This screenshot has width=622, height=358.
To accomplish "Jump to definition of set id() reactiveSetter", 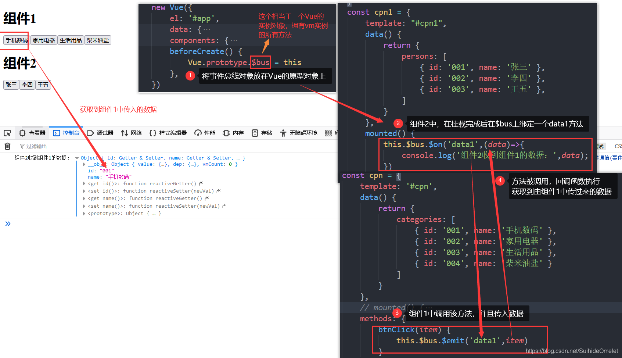I will pos(218,191).
